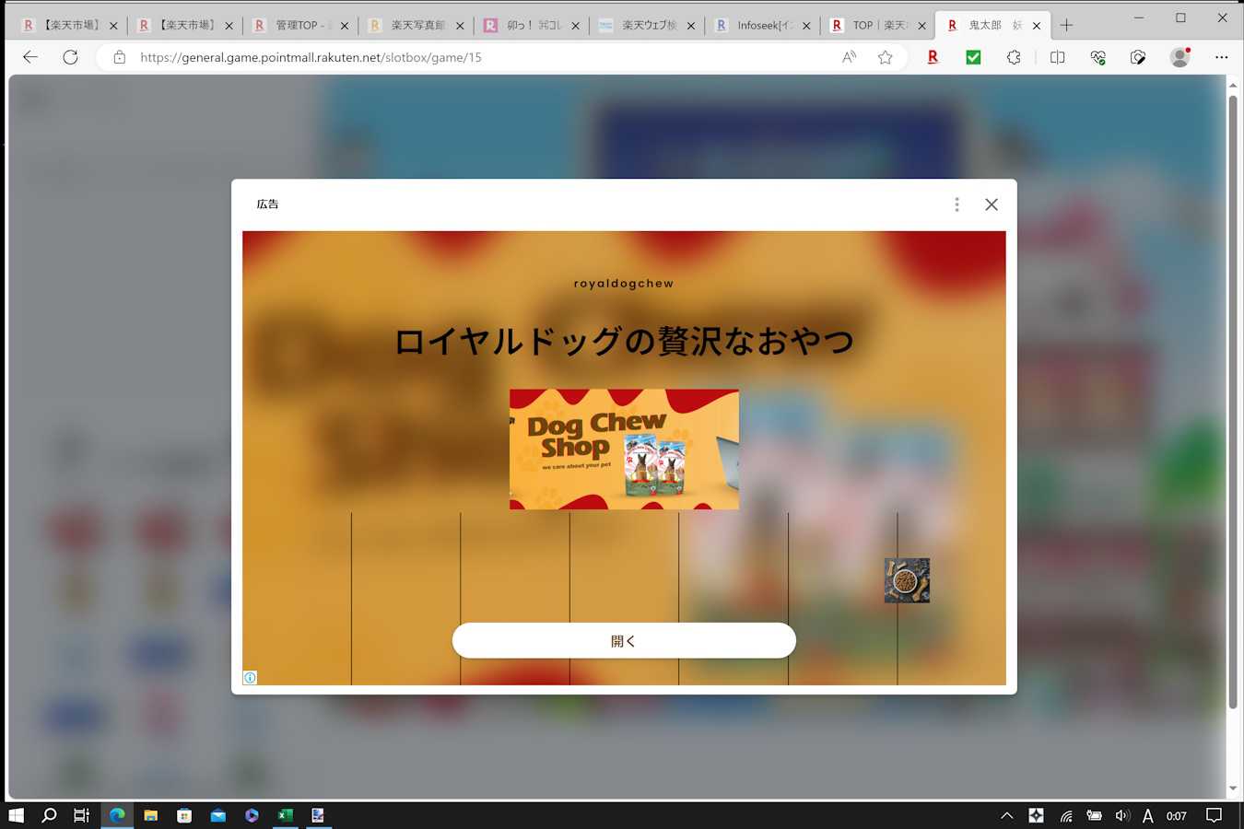Open Edge Settings and more menu

pyautogui.click(x=1221, y=57)
